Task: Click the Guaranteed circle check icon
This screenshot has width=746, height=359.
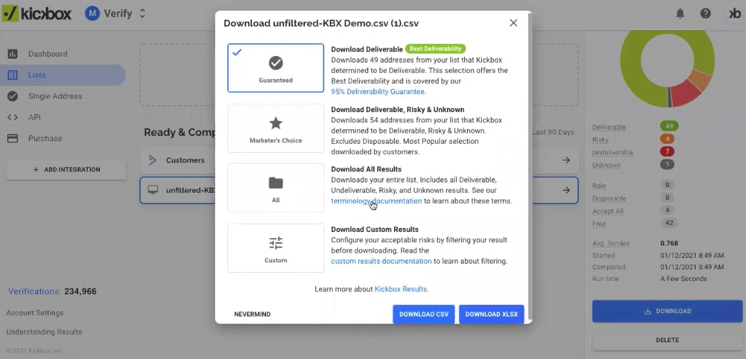Action: coord(276,63)
